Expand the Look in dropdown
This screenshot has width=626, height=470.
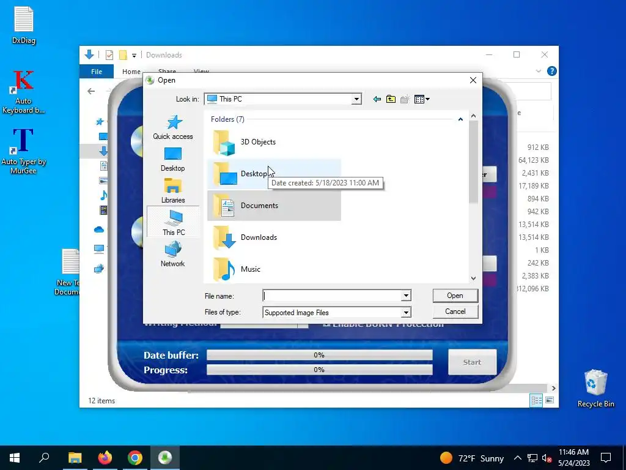tap(356, 99)
